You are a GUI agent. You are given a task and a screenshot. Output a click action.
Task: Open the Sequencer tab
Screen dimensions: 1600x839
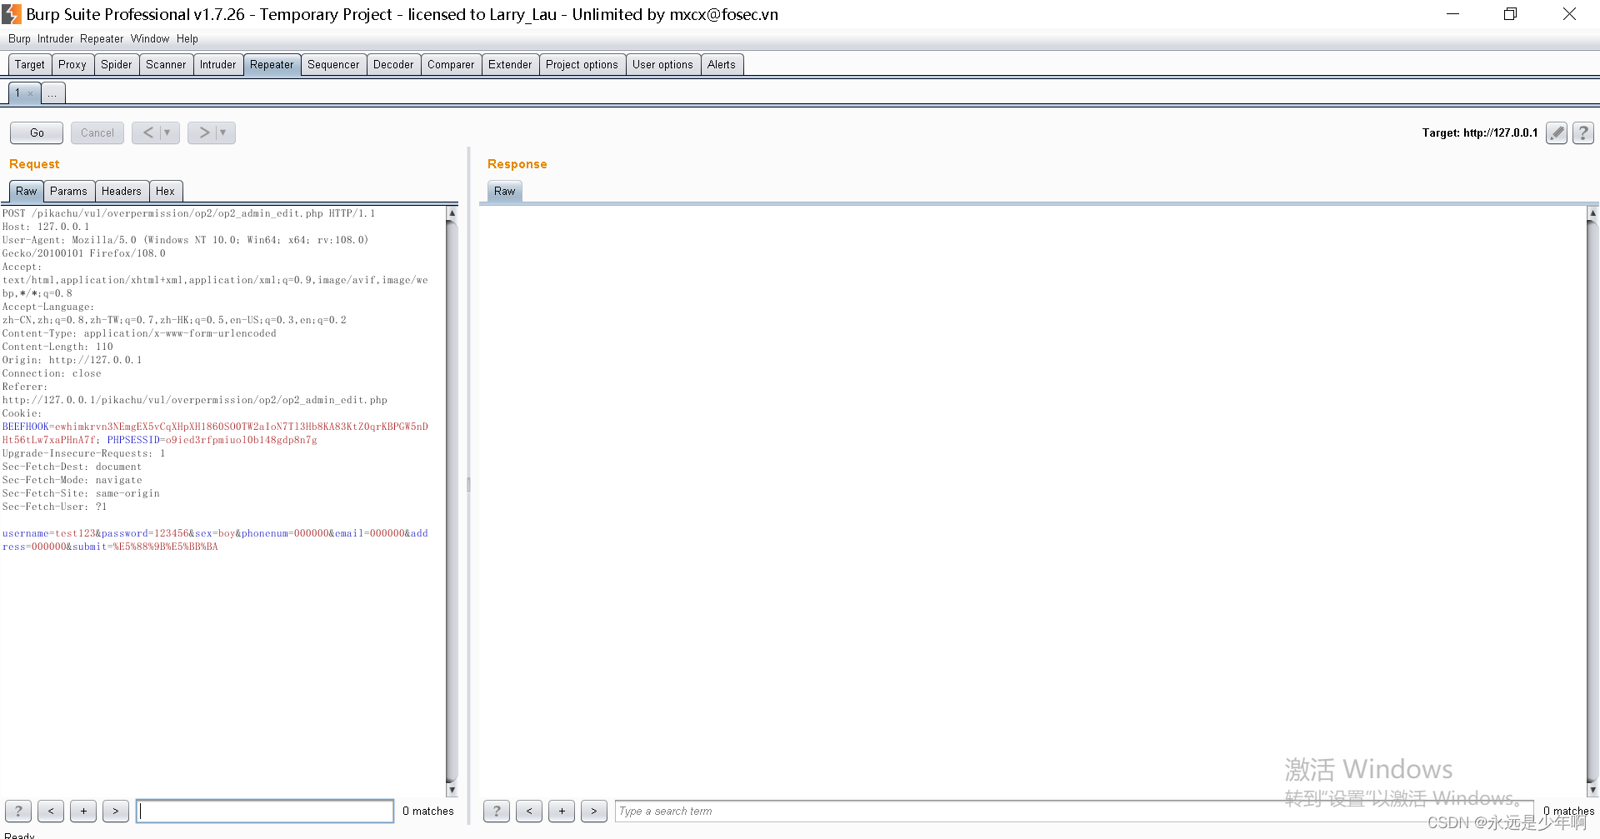[x=333, y=64]
